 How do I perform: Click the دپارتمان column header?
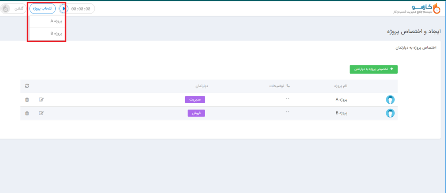click(200, 86)
